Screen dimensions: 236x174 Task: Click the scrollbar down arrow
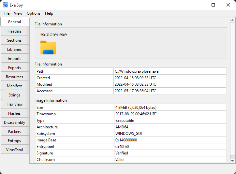232,161
